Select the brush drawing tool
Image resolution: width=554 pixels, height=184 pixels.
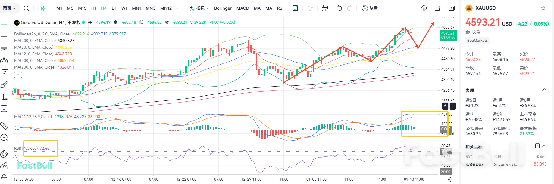pyautogui.click(x=4, y=85)
